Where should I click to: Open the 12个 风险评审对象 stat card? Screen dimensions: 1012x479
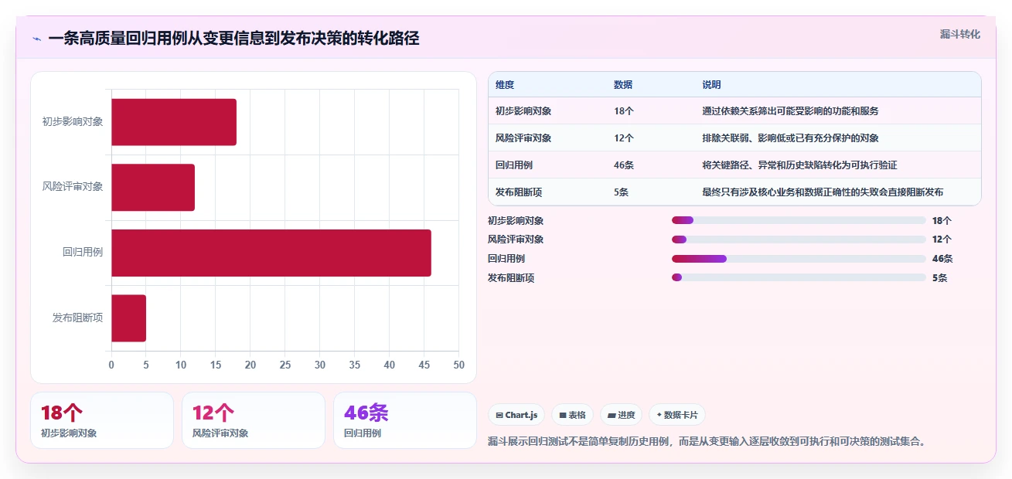[x=254, y=420]
